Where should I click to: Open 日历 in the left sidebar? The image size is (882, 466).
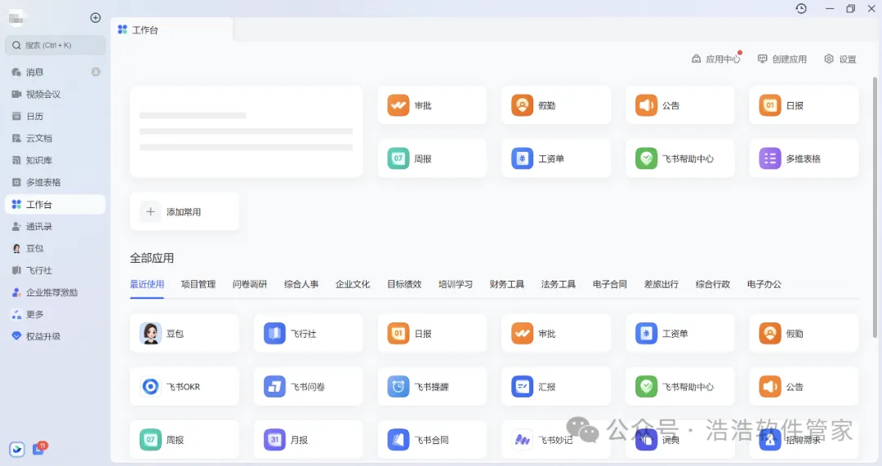[x=56, y=117]
